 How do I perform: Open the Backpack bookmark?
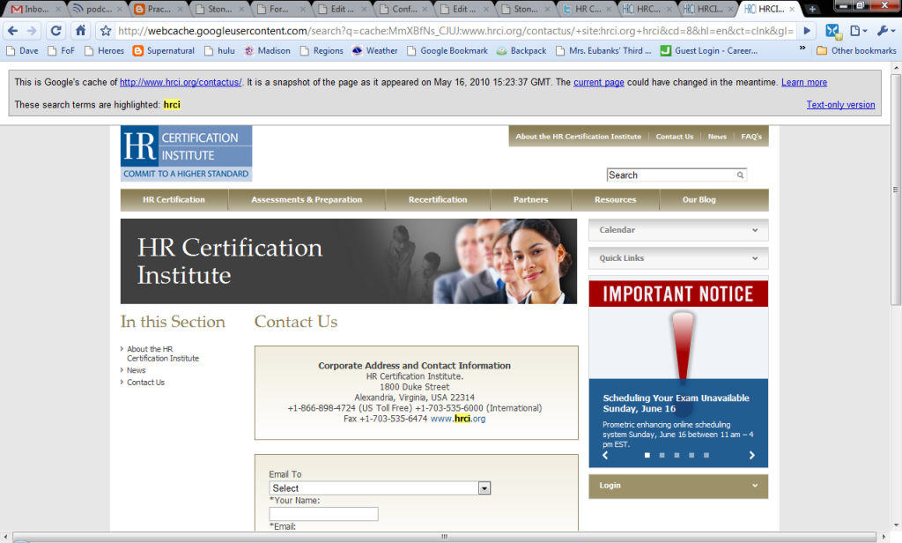point(521,50)
